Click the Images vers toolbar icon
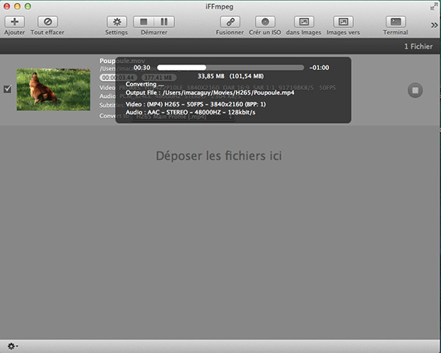The width and height of the screenshot is (441, 353). coord(343,22)
